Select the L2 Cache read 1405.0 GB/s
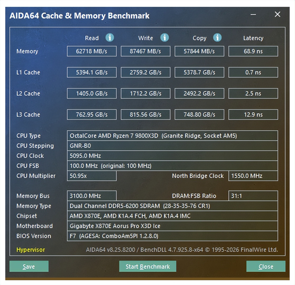This screenshot has width=295, height=285. (92, 93)
